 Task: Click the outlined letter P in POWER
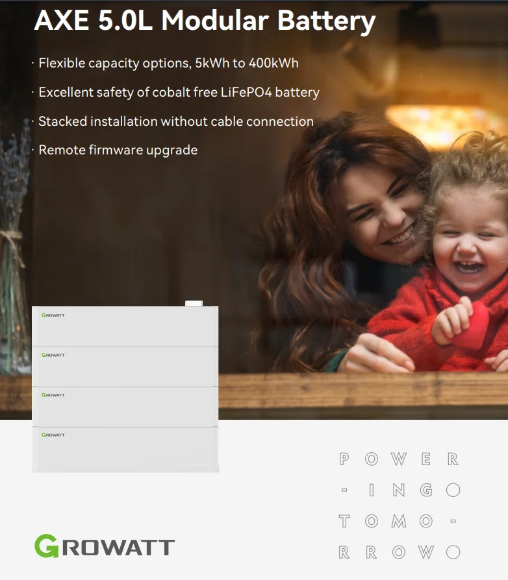click(344, 459)
